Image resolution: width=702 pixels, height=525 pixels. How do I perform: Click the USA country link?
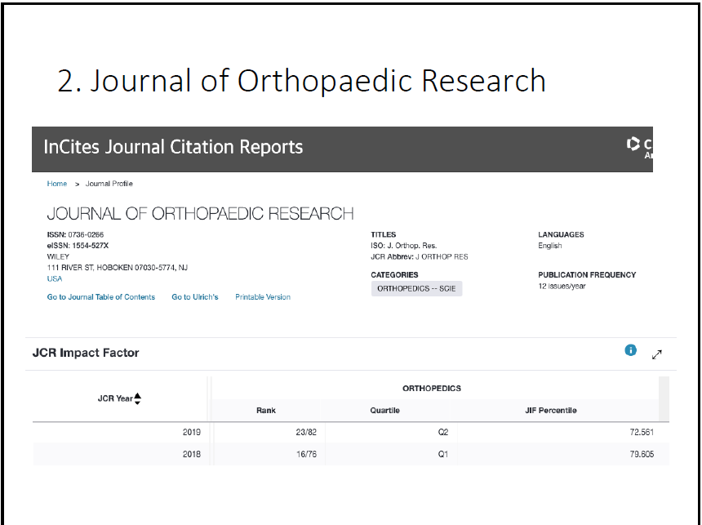[55, 278]
